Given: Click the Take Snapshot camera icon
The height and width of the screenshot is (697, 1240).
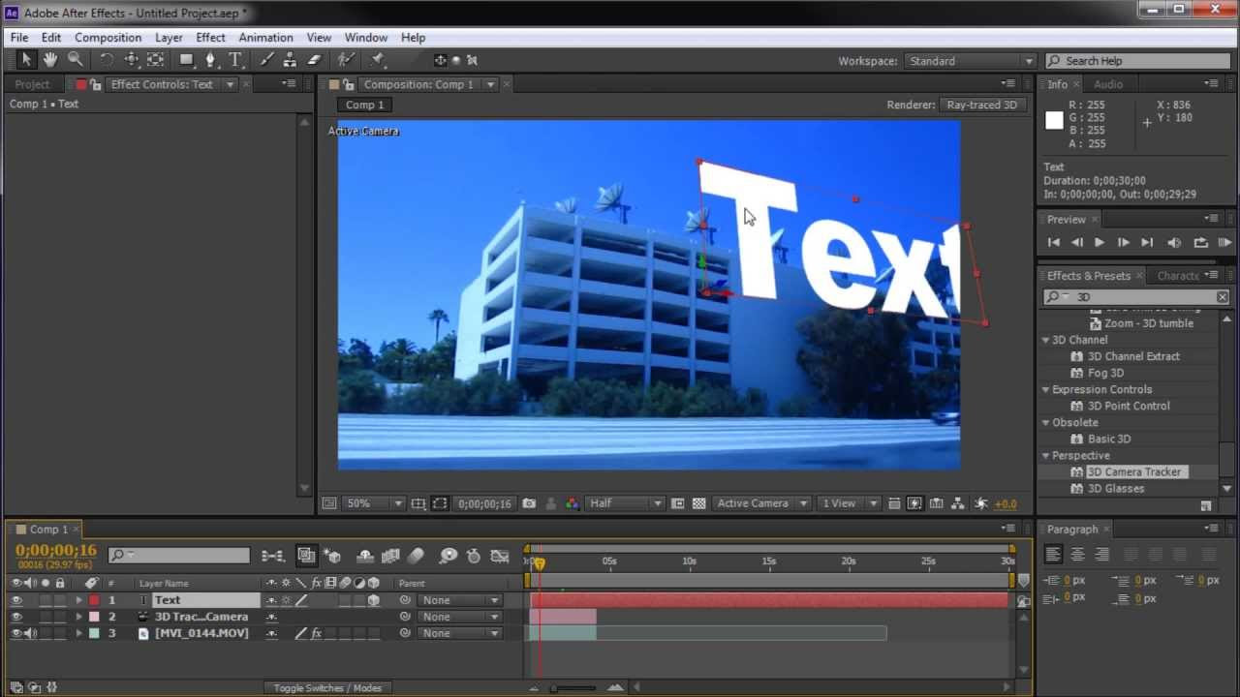Looking at the screenshot, I should 529,503.
